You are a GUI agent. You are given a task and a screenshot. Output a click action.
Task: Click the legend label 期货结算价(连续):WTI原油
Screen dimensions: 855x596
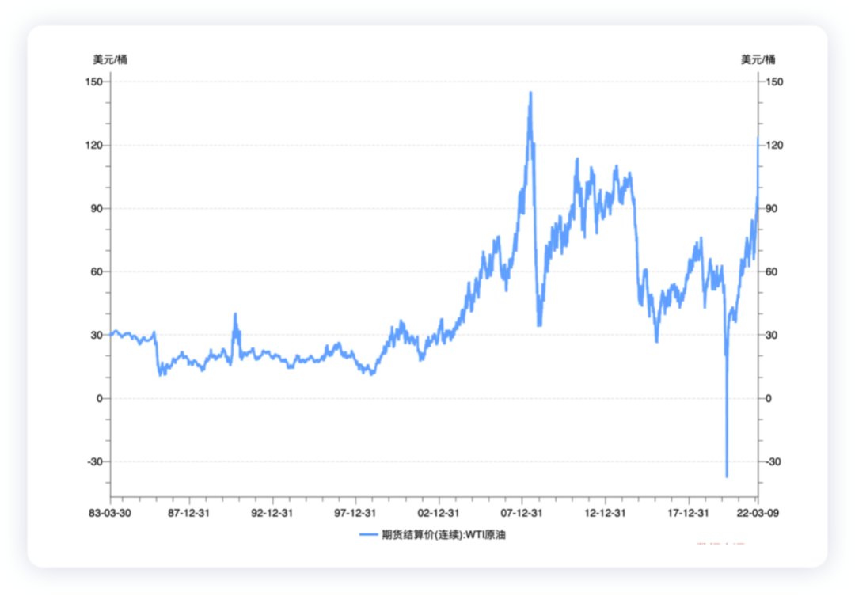point(443,535)
